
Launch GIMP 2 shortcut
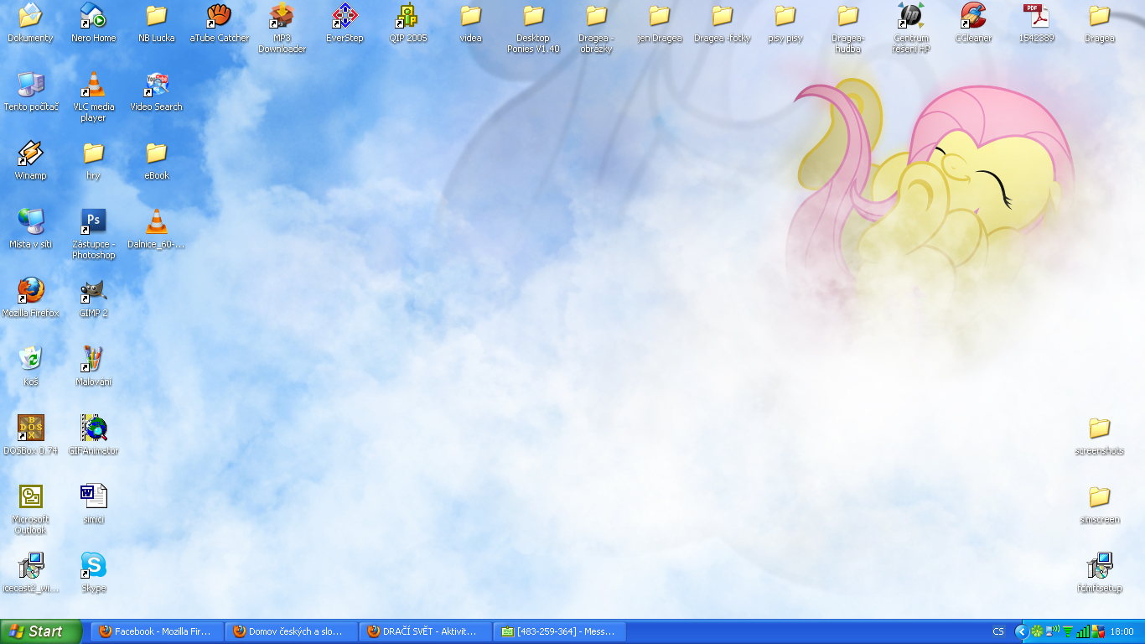point(93,298)
